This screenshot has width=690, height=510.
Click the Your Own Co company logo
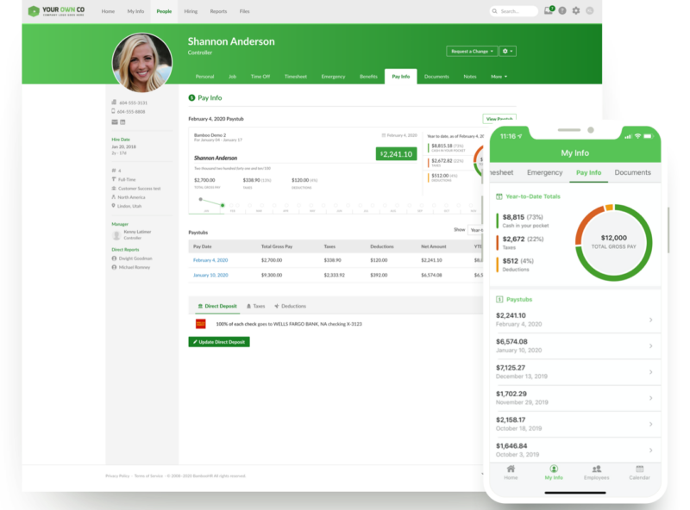point(60,11)
